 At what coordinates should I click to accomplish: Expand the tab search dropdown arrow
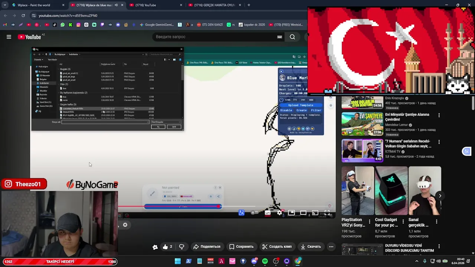click(4, 5)
